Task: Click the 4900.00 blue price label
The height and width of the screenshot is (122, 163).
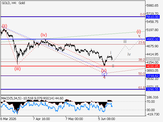Action: 153,39
